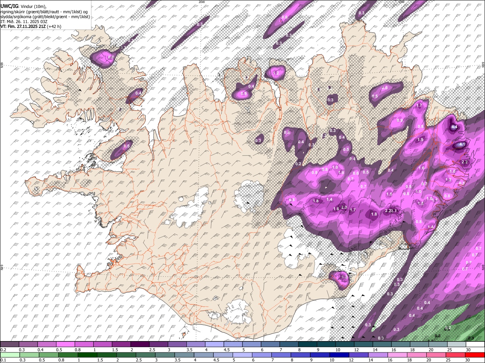
Task: Pick upper legend swatch between 0.2 and 0.3
Action: point(9,344)
